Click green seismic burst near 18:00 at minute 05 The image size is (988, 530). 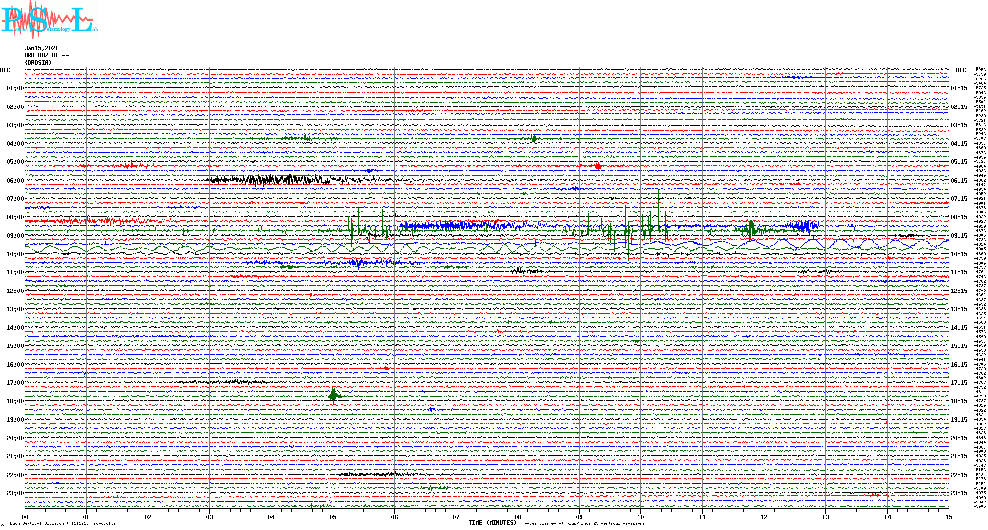334,396
